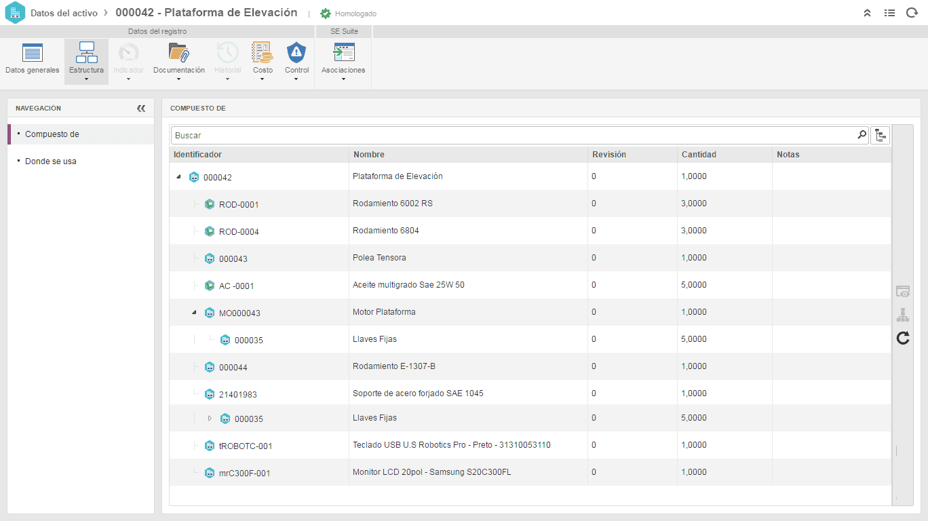Click tree structure view icon beside search
The width and height of the screenshot is (928, 521).
(881, 135)
